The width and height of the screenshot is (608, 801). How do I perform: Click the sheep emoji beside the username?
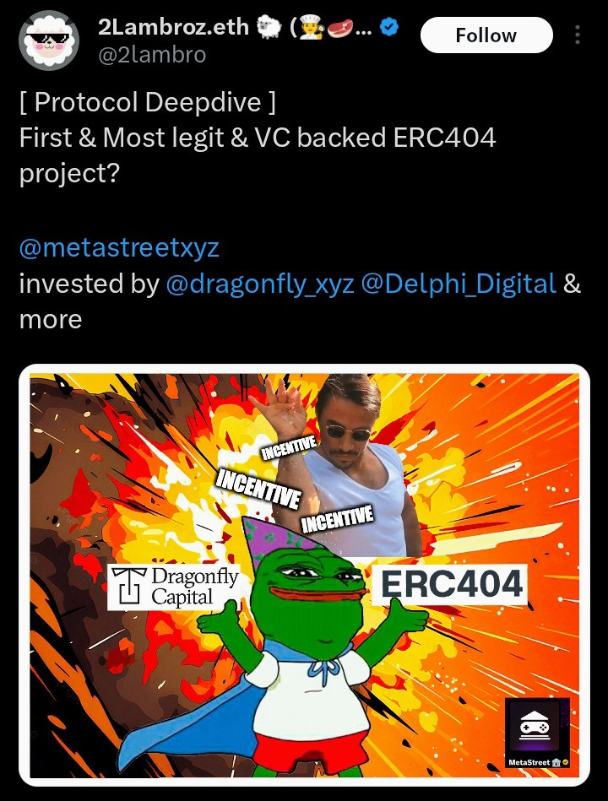pyautogui.click(x=269, y=28)
